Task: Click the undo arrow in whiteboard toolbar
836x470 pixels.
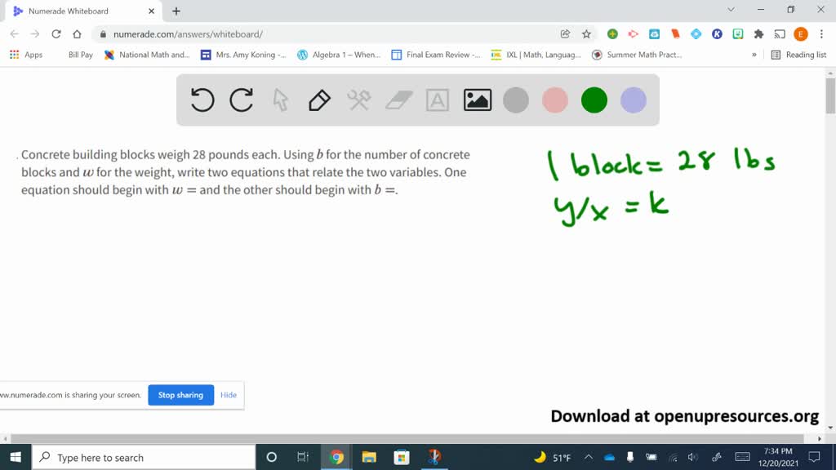Action: pyautogui.click(x=202, y=100)
